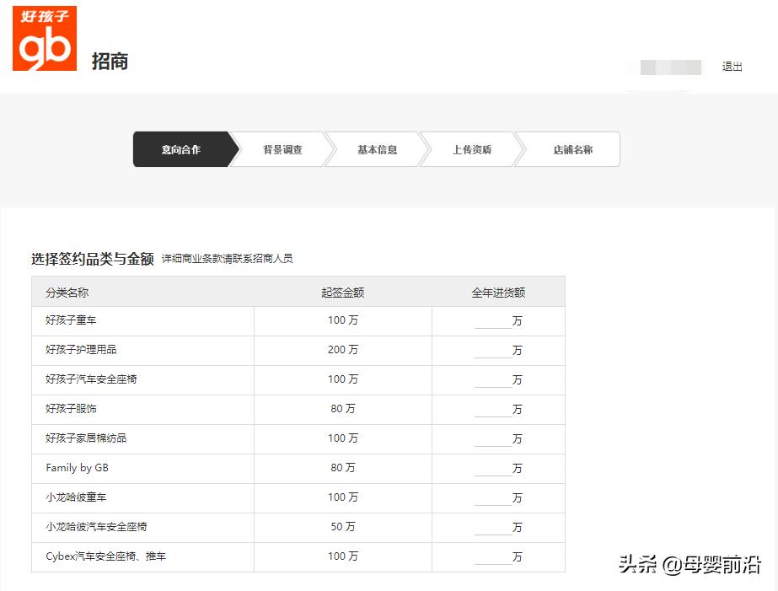Click the annual amount field for Family by GB
The height and width of the screenshot is (591, 778).
(493, 469)
